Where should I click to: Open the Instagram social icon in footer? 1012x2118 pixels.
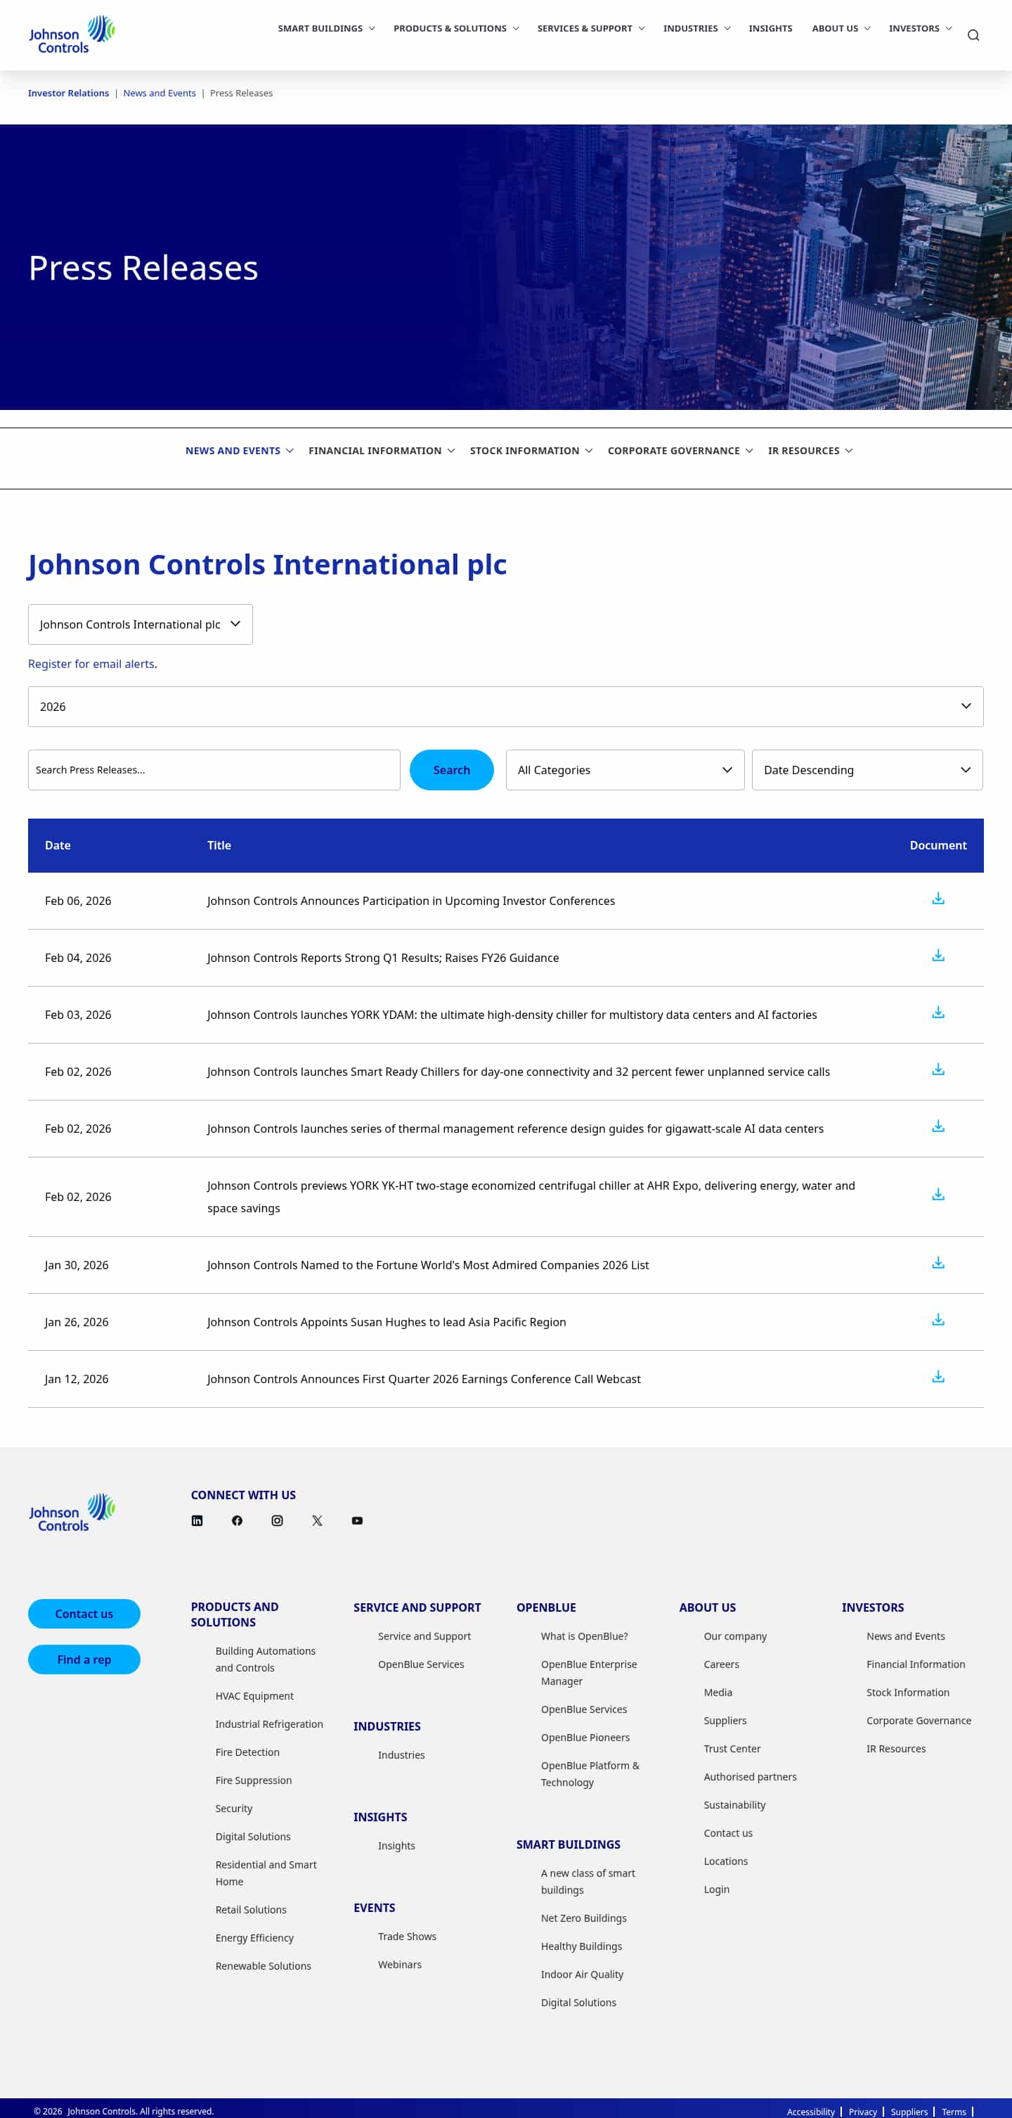click(277, 1520)
